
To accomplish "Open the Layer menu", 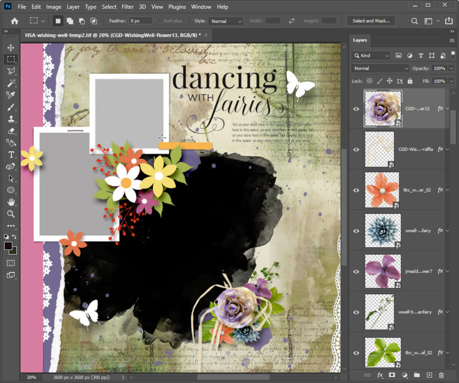I will pos(73,7).
